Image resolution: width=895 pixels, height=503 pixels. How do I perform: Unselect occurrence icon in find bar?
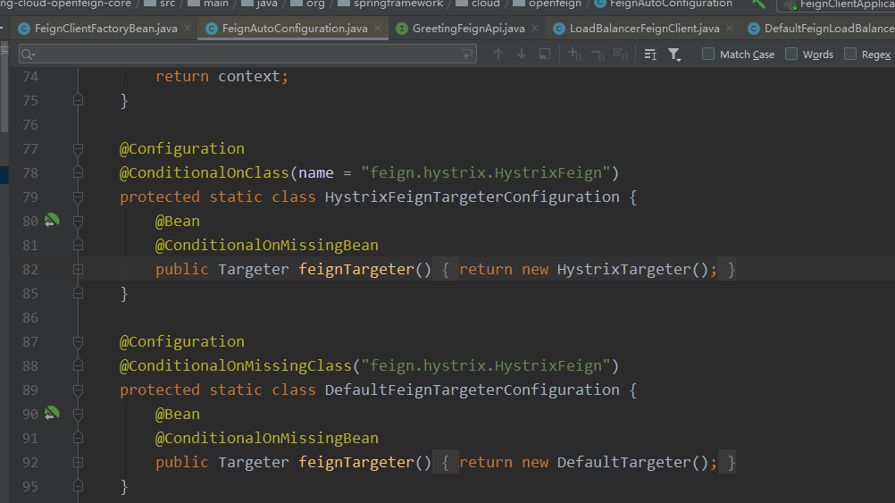pos(598,54)
